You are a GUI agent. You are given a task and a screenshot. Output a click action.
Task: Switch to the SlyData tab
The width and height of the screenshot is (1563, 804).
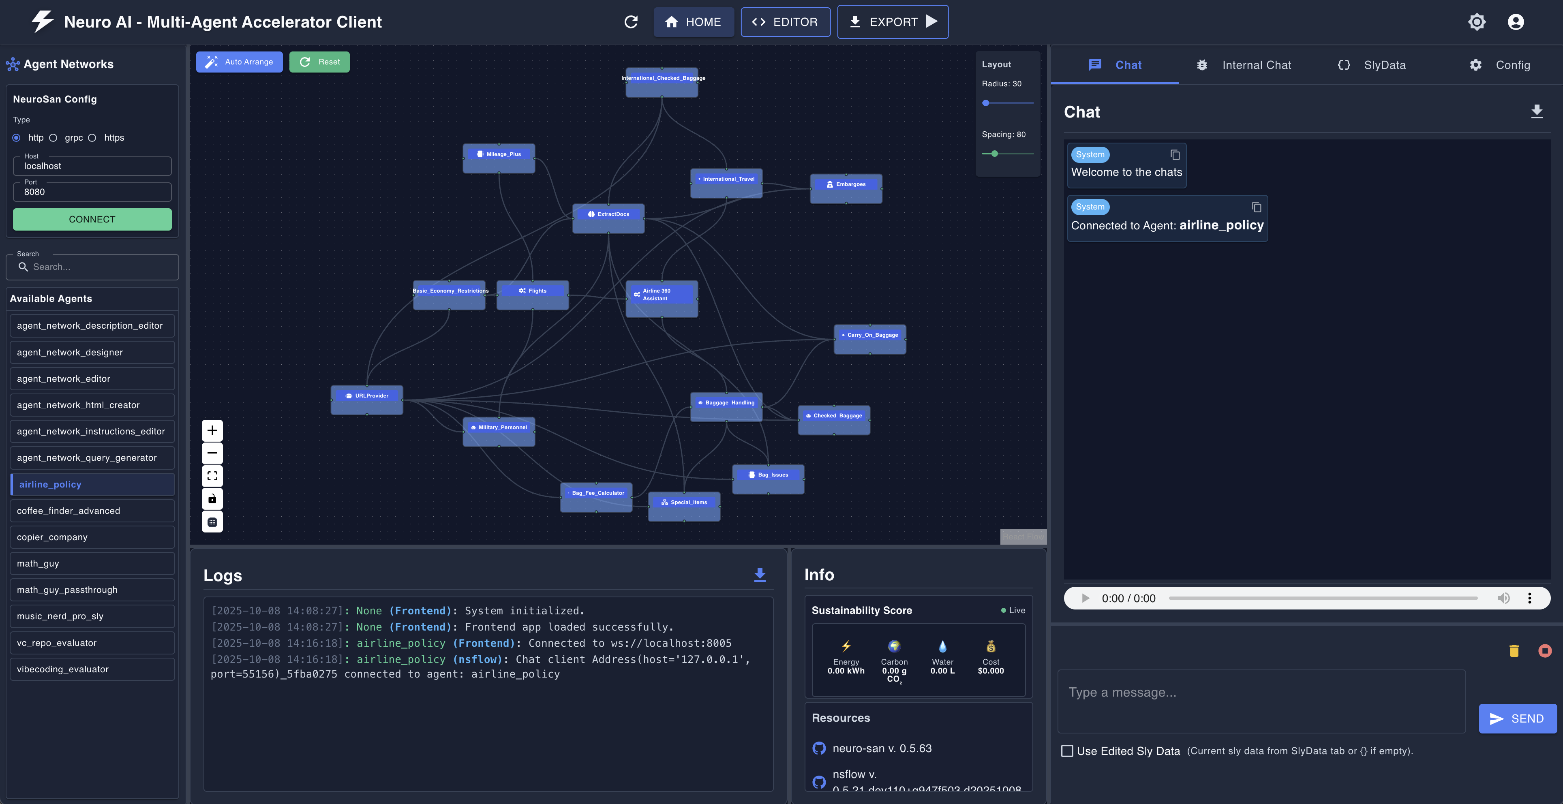[x=1384, y=65]
